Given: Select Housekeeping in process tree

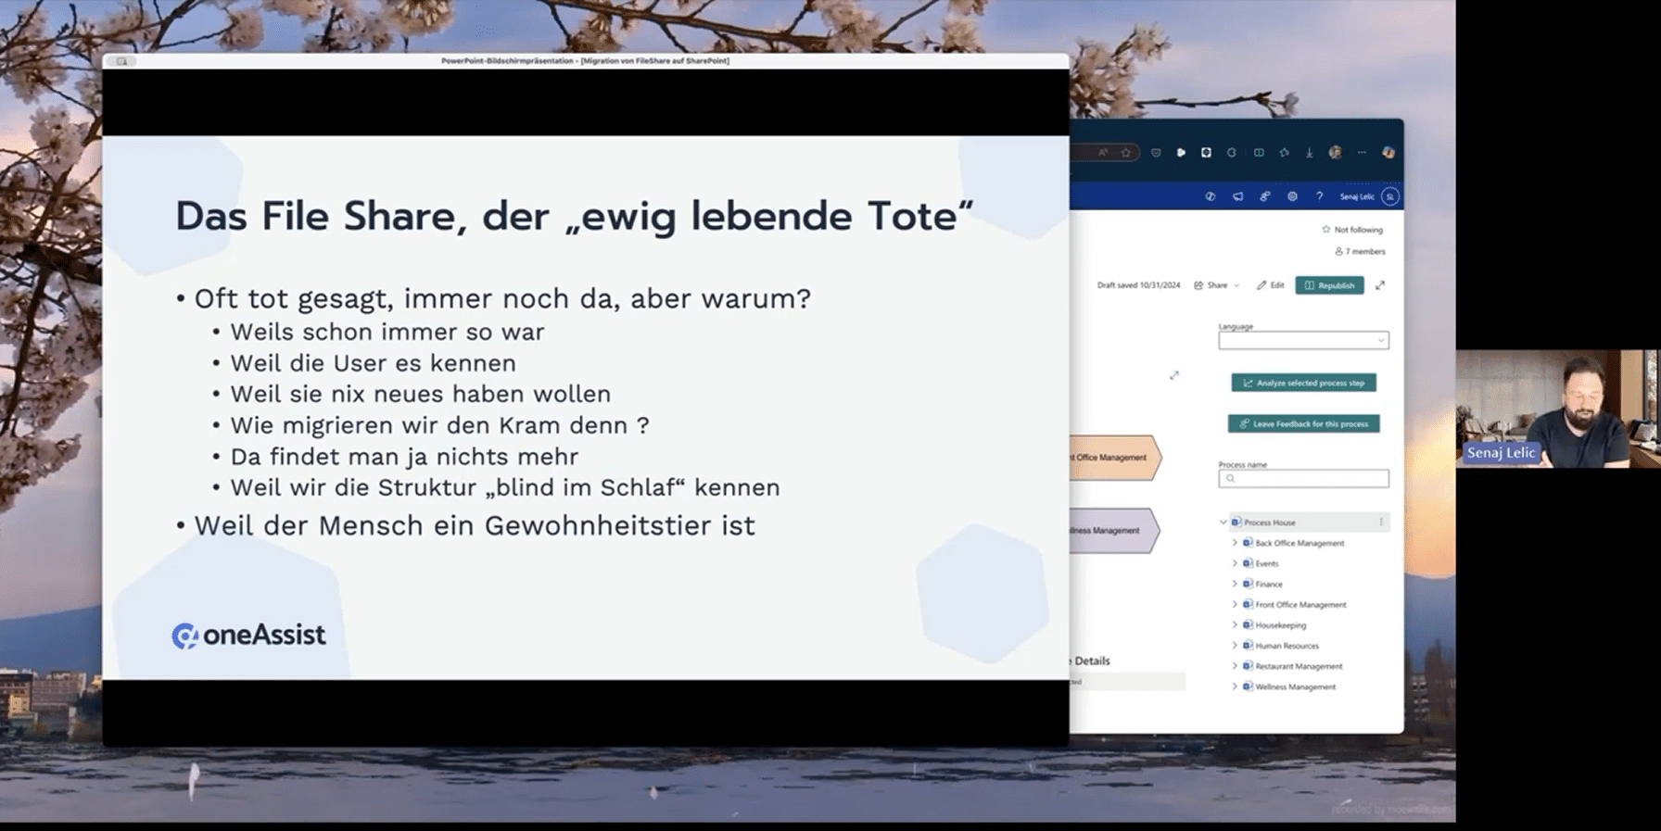Looking at the screenshot, I should pyautogui.click(x=1280, y=625).
